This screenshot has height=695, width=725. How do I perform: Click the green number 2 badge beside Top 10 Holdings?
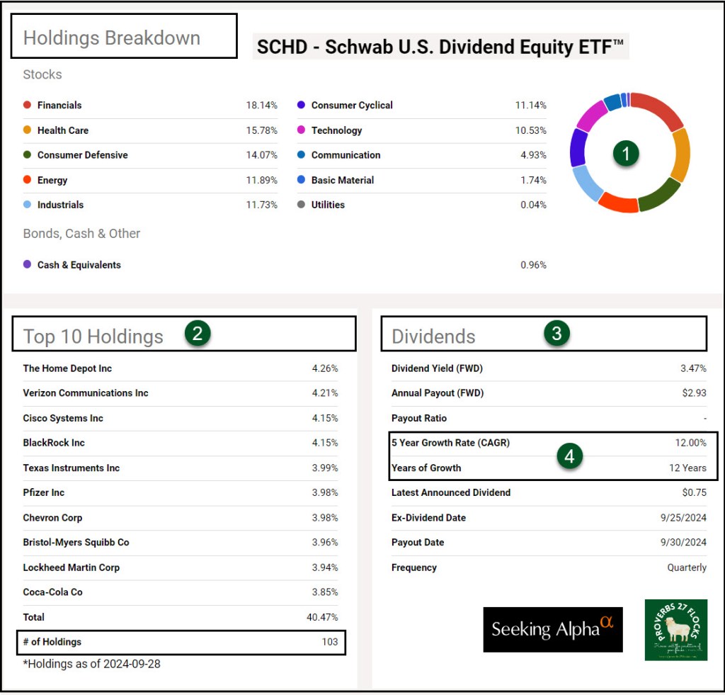coord(198,334)
